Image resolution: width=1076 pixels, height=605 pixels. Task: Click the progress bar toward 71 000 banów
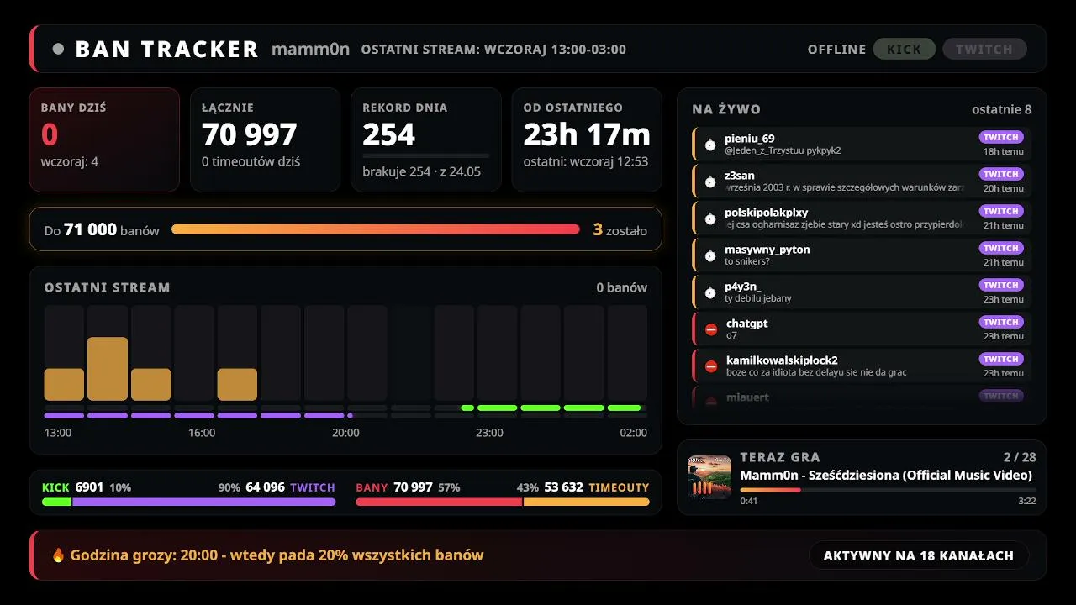coord(376,229)
